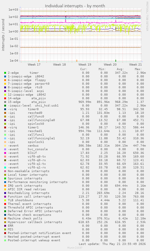Click the dark red swatch for virq timer1
This screenshot has height=251, width=150.
coord(5,127)
